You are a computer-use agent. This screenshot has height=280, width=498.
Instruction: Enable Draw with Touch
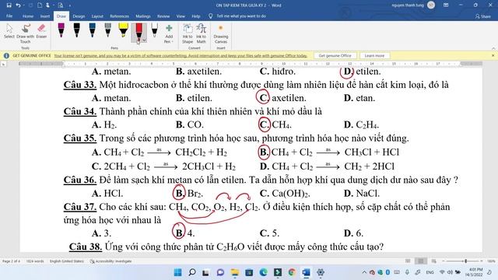click(x=26, y=33)
